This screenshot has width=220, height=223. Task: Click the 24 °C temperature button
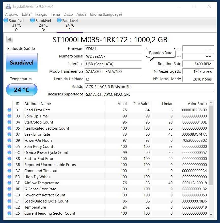click(22, 90)
